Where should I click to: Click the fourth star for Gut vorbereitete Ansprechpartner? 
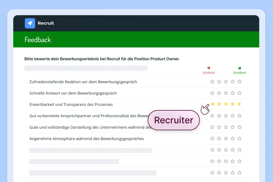[x=233, y=116]
